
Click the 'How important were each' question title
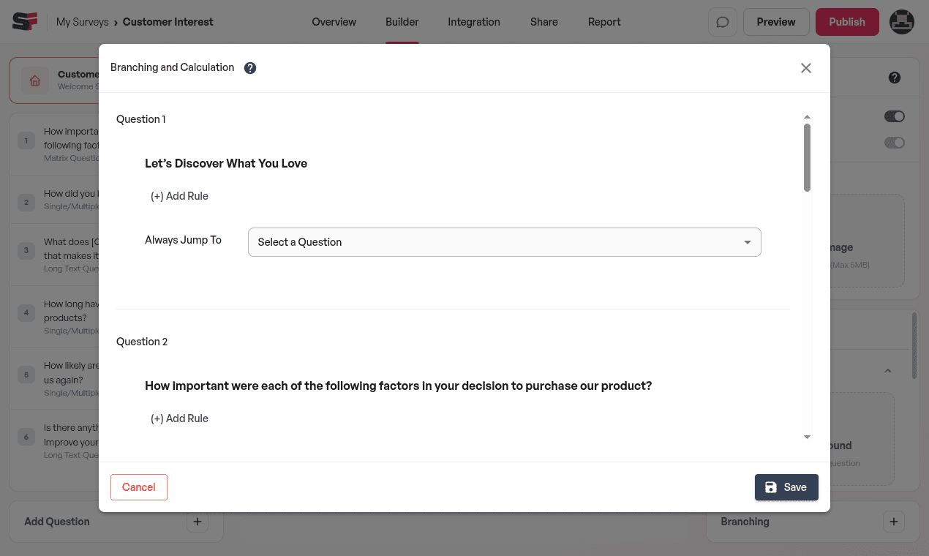pyautogui.click(x=398, y=386)
